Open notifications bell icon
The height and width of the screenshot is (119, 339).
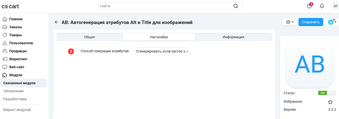pyautogui.click(x=322, y=6)
